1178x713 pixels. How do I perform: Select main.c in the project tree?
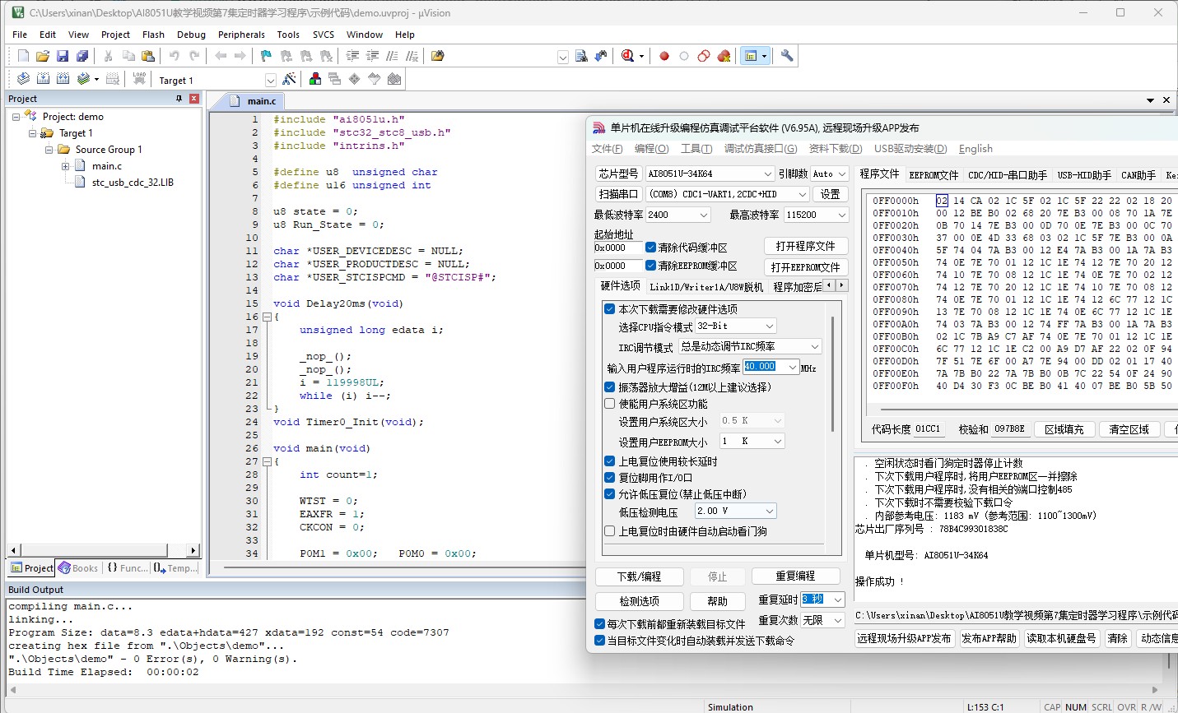click(106, 166)
